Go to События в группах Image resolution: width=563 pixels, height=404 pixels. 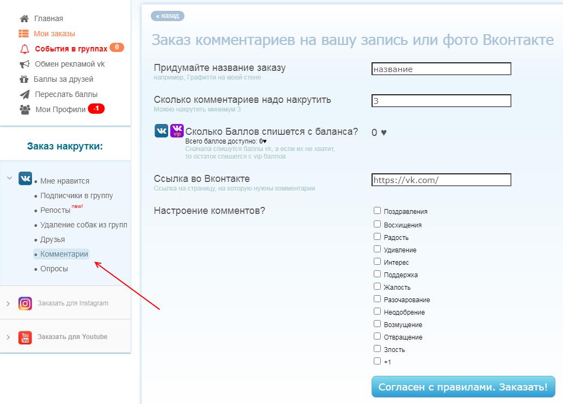pyautogui.click(x=71, y=49)
